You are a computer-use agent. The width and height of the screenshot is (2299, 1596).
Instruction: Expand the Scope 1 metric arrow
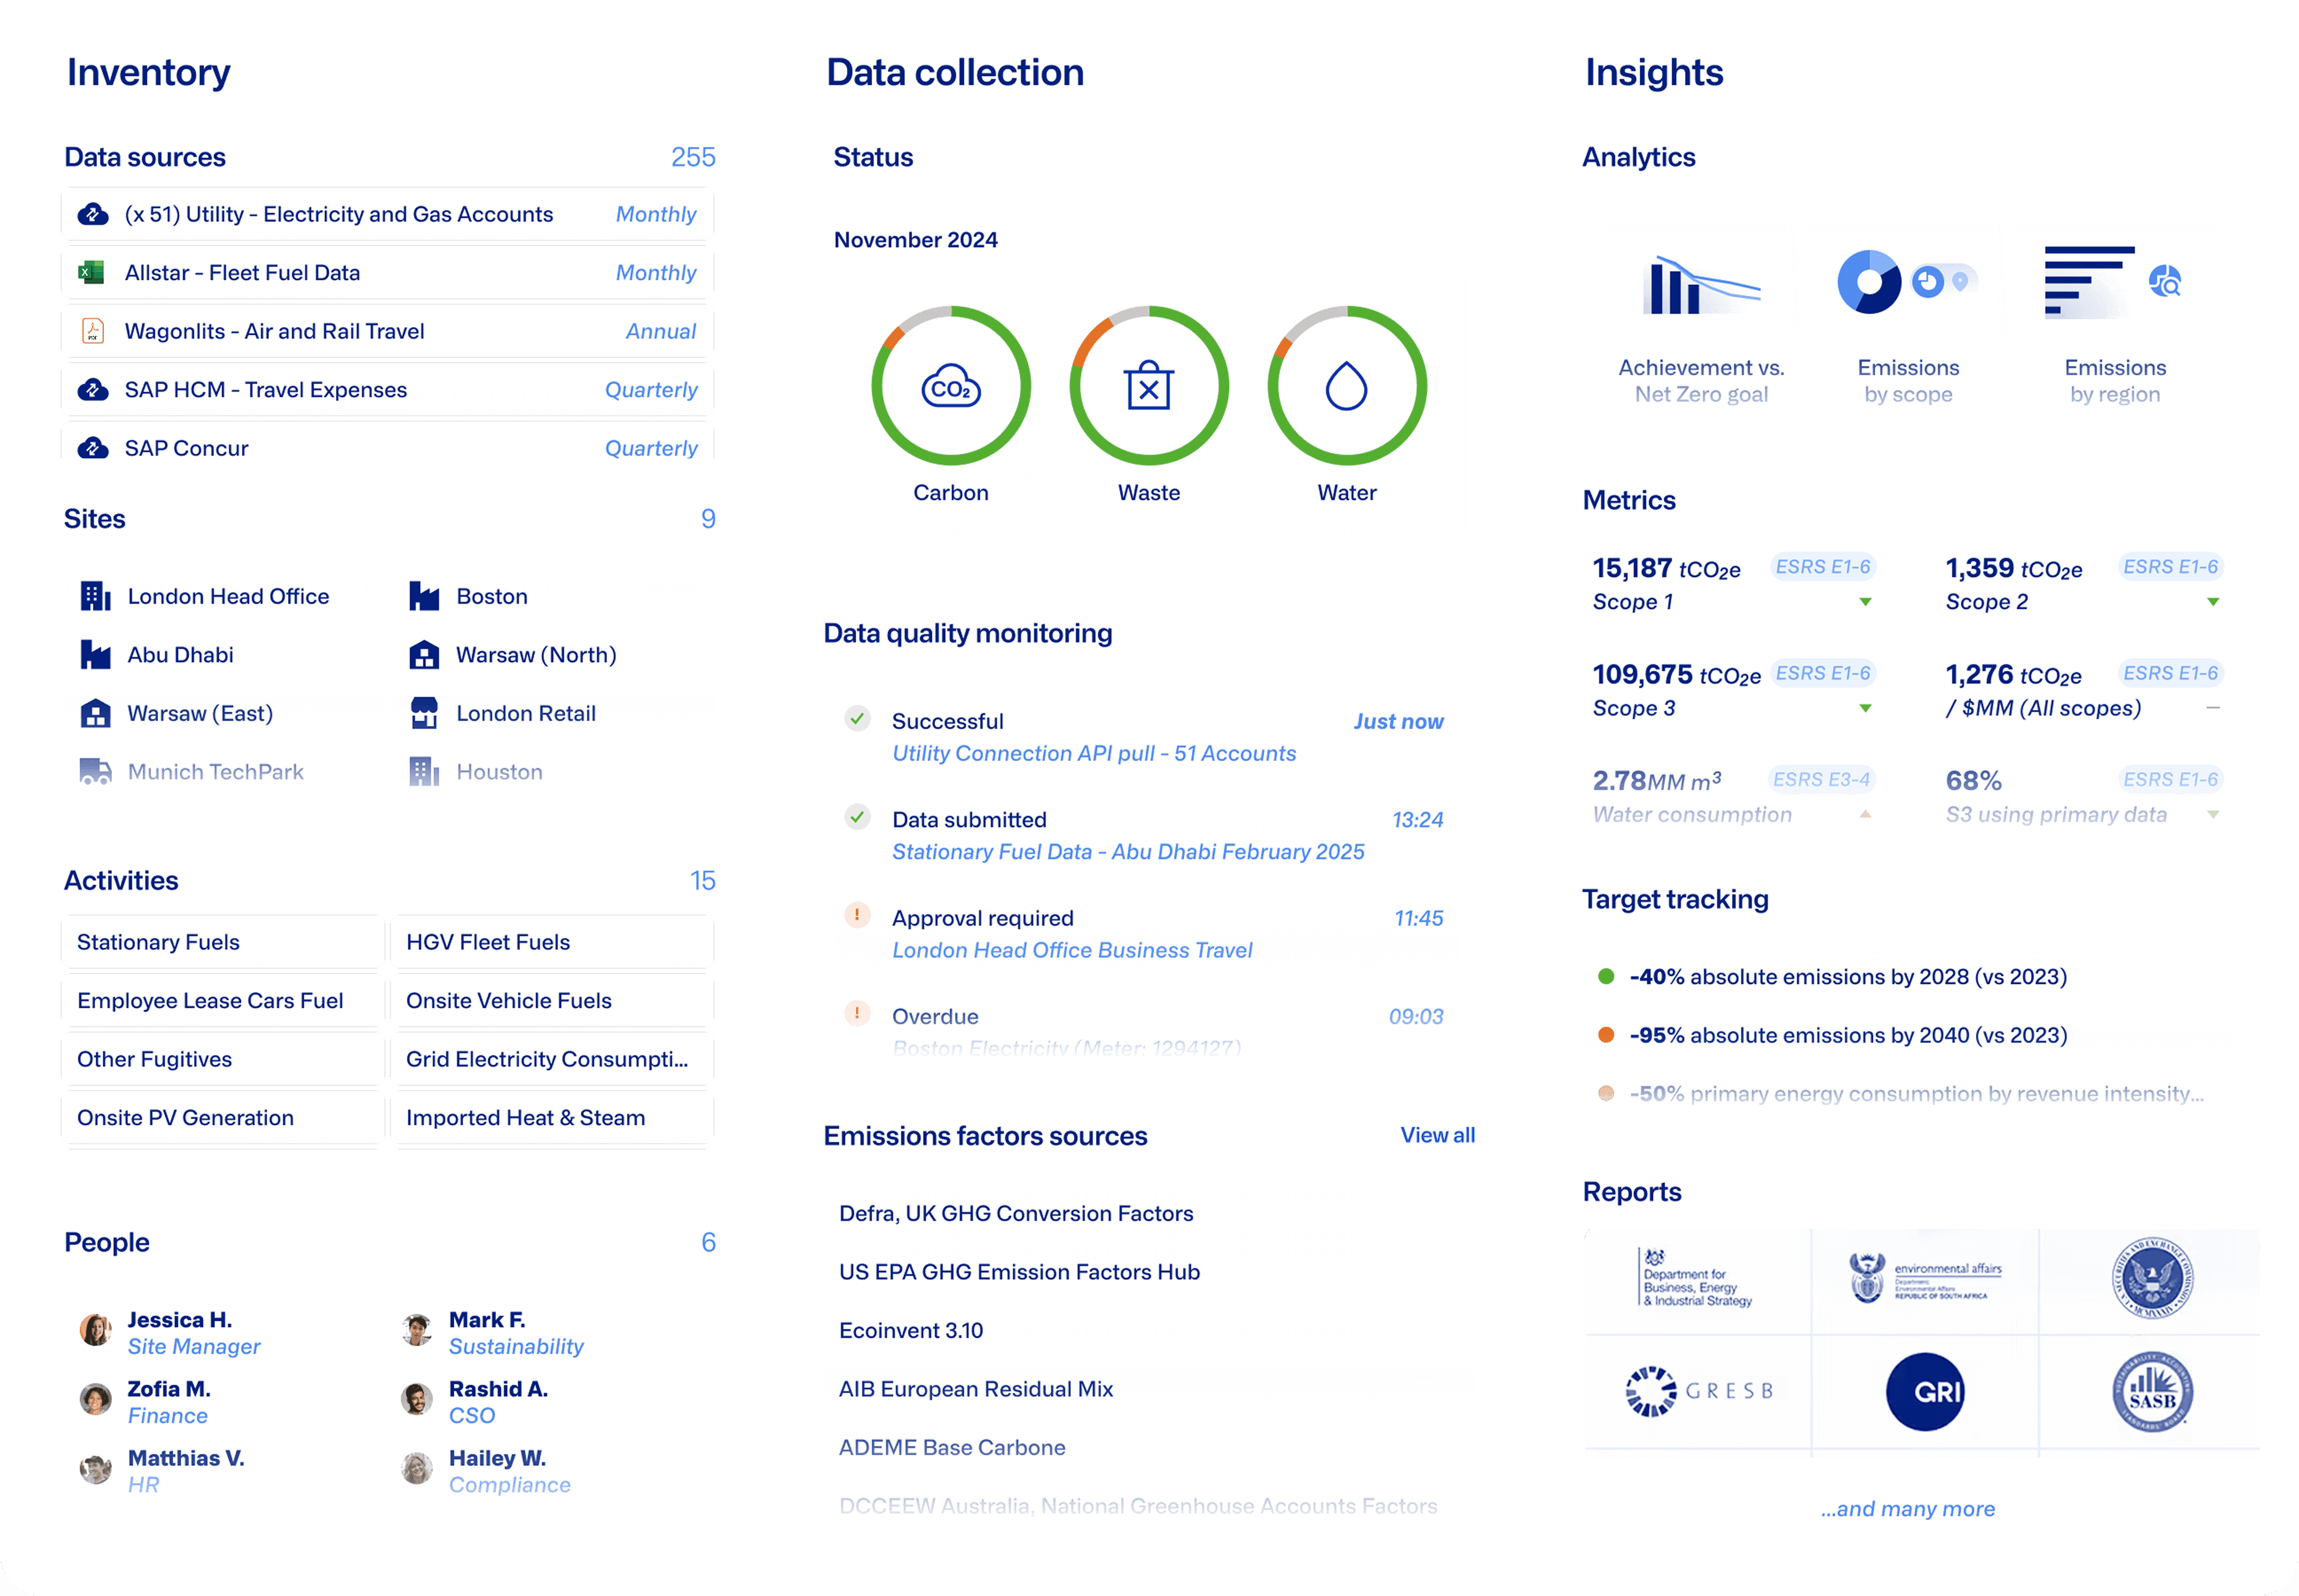[1865, 602]
